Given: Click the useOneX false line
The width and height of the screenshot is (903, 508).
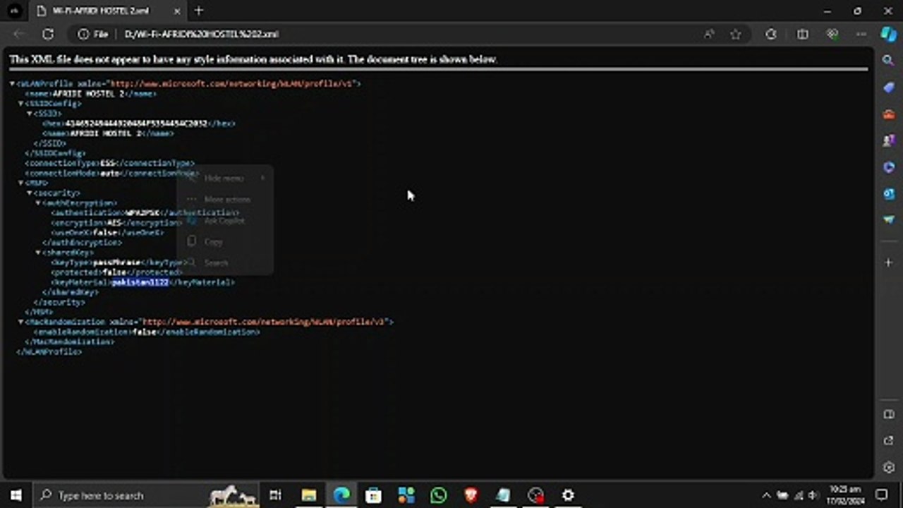Looking at the screenshot, I should 107,232.
